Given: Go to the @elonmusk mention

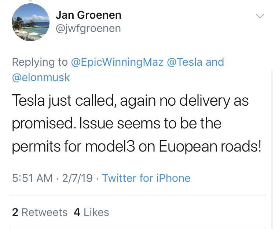Looking at the screenshot, I should [x=41, y=77].
